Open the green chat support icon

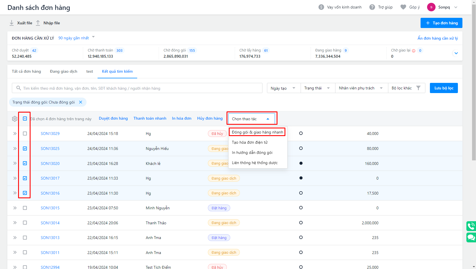click(471, 237)
